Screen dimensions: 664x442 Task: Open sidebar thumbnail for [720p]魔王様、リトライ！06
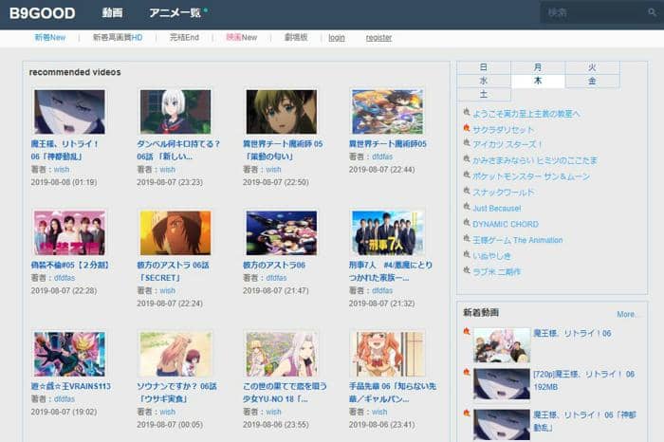502,384
